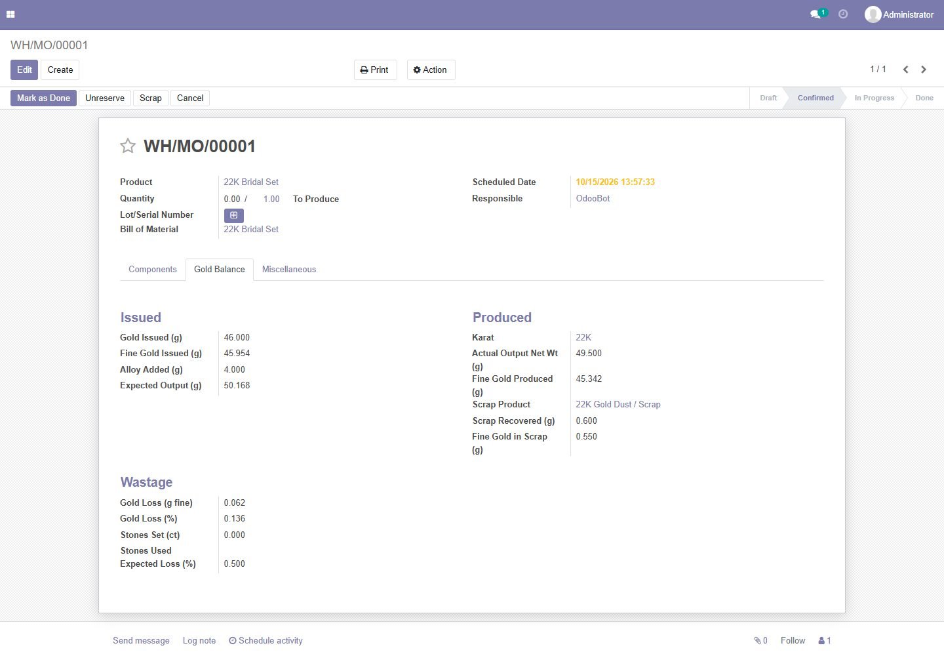Click the Gold Loss (g fine) value 0.062
Image resolution: width=944 pixels, height=656 pixels.
pyautogui.click(x=234, y=503)
